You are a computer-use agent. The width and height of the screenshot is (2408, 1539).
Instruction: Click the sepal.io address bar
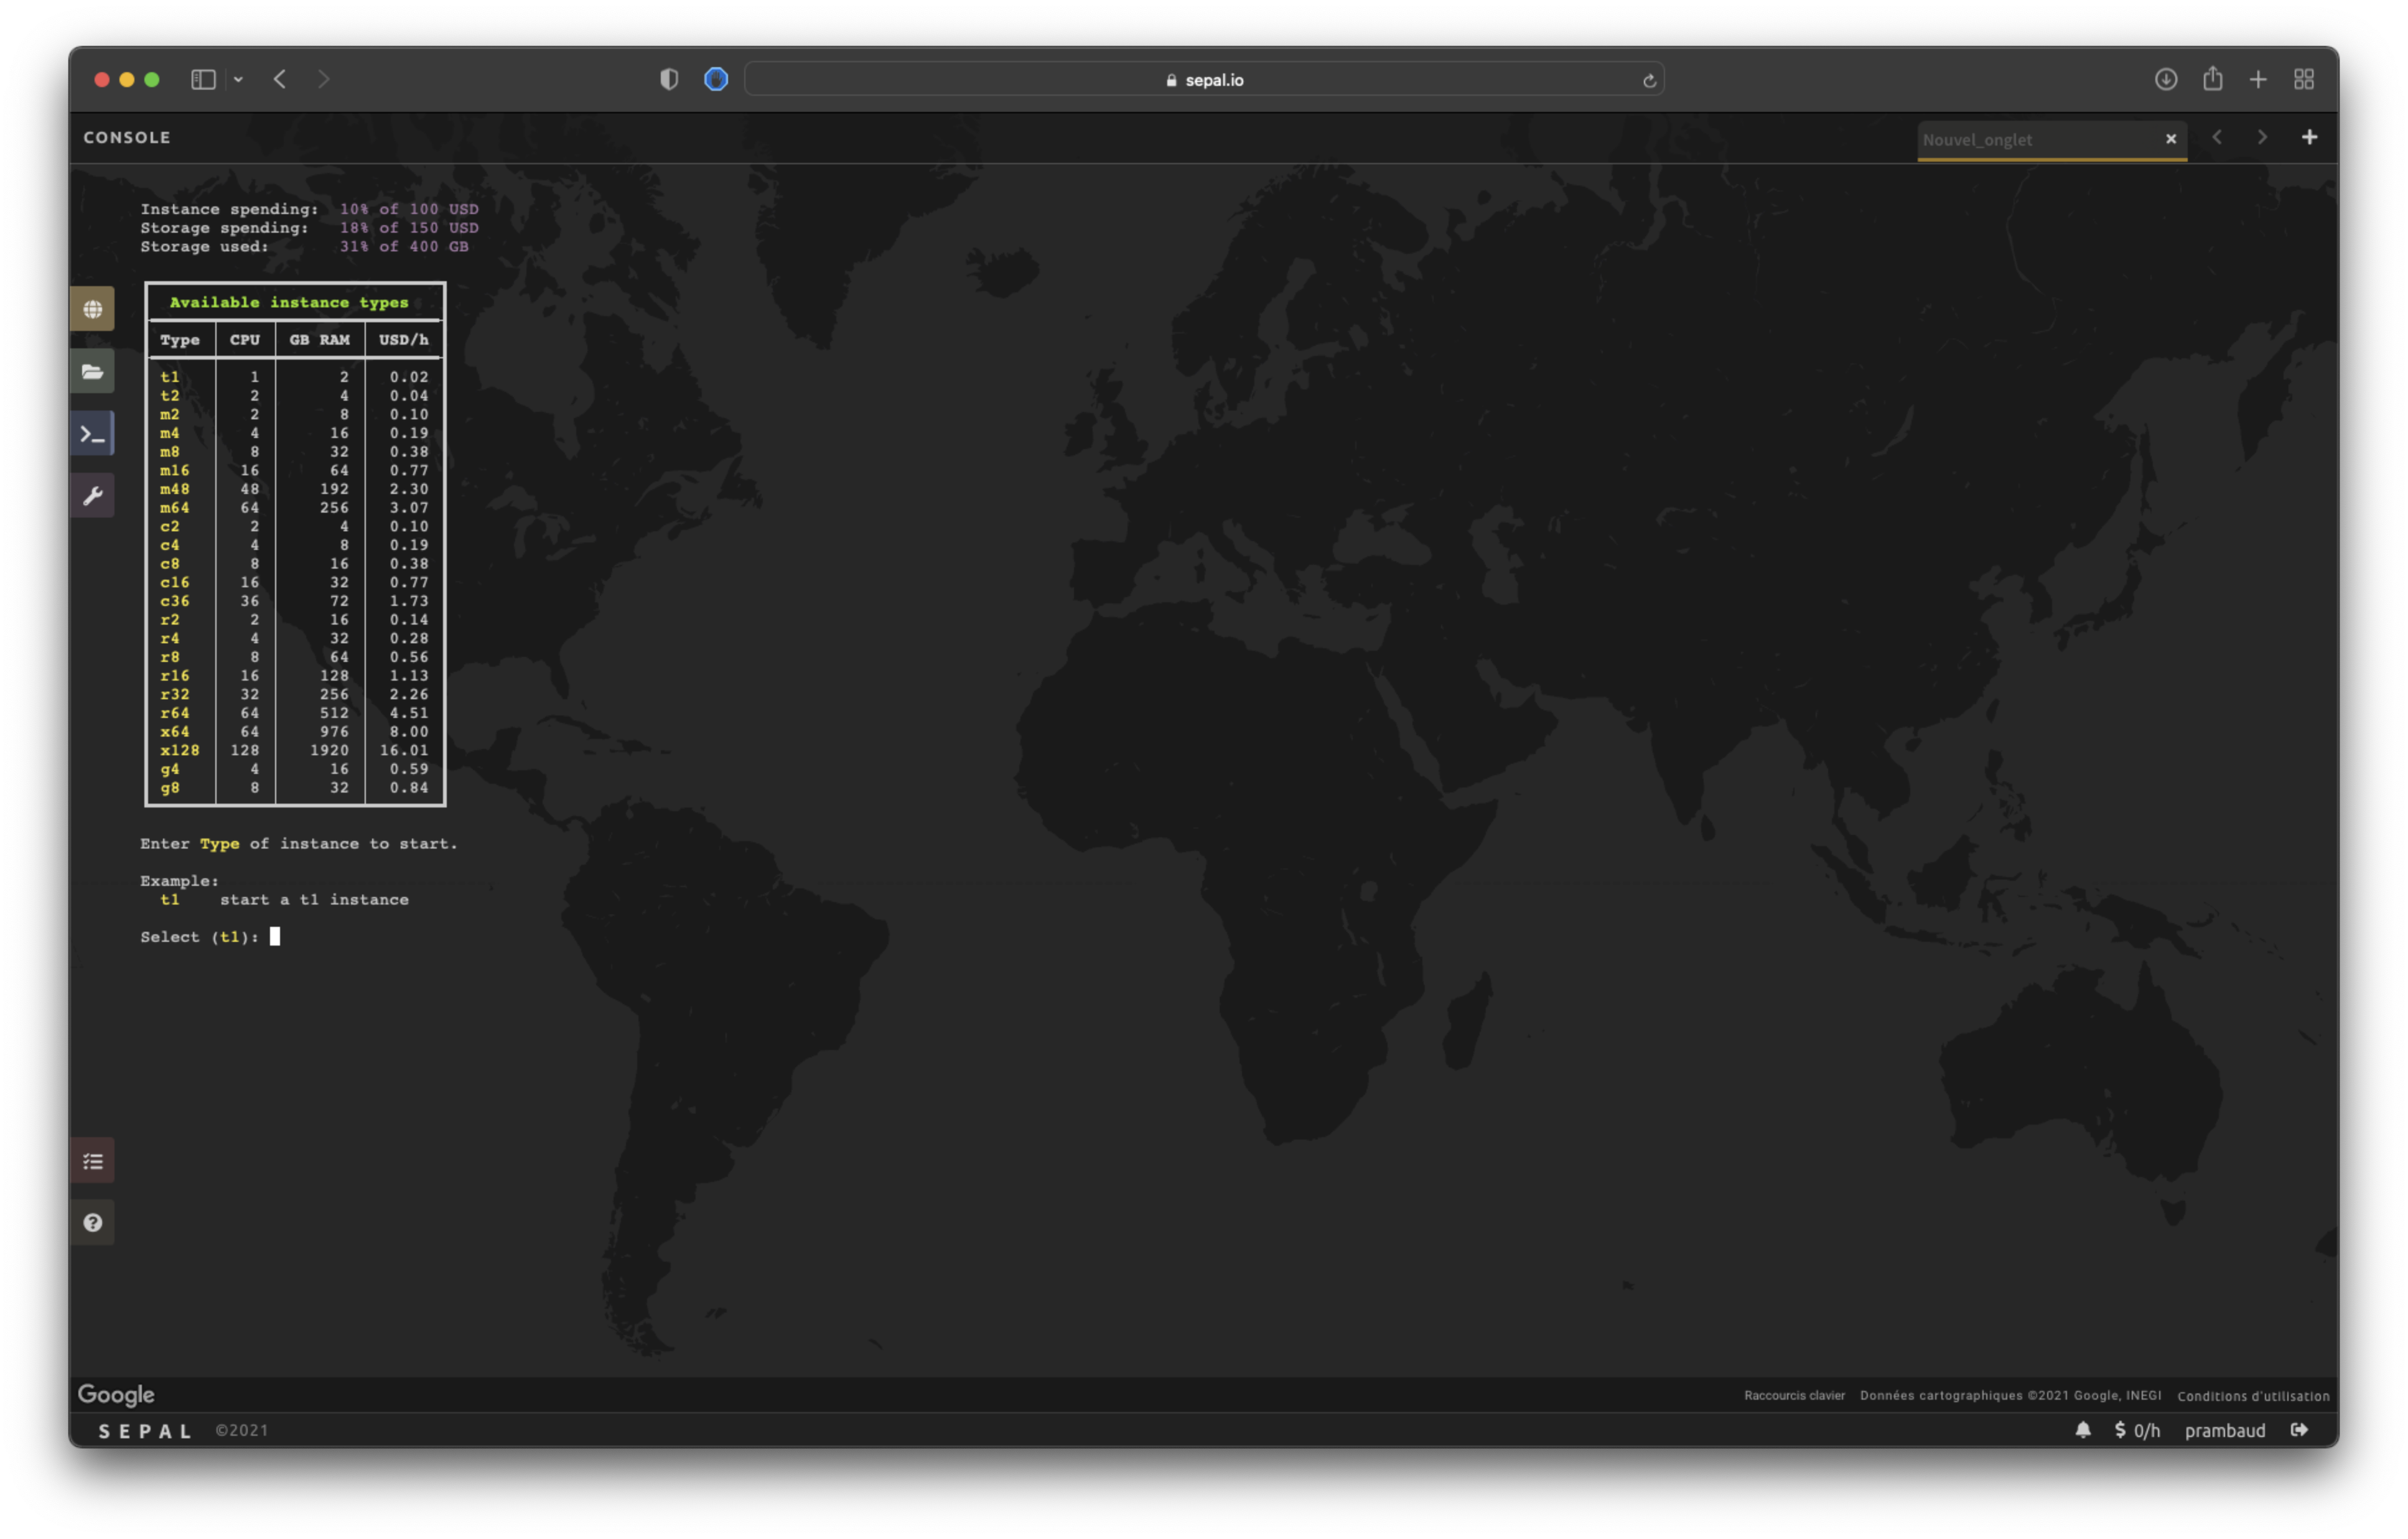pyautogui.click(x=1203, y=79)
